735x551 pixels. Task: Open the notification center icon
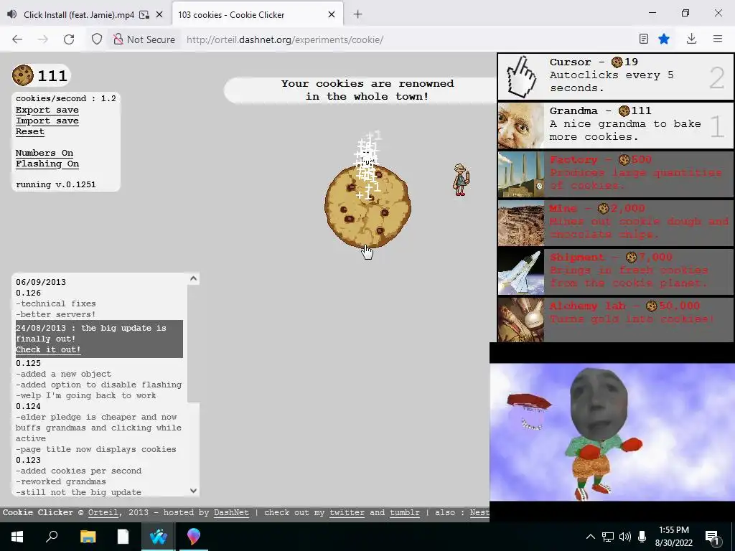pos(712,537)
